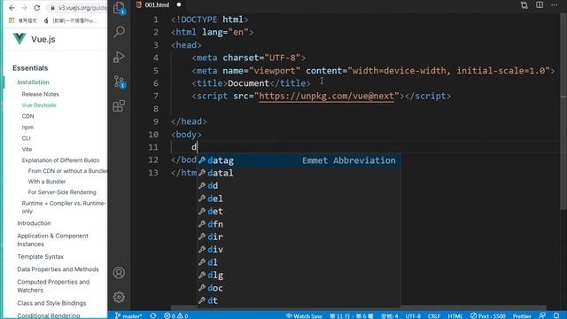The width and height of the screenshot is (567, 319).
Task: Open the feedback icon in status bar
Action: point(542,315)
